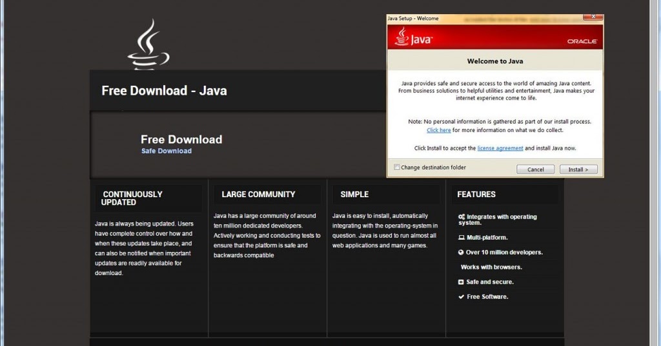Click the Over 10 million developers text
The image size is (661, 346).
point(504,253)
